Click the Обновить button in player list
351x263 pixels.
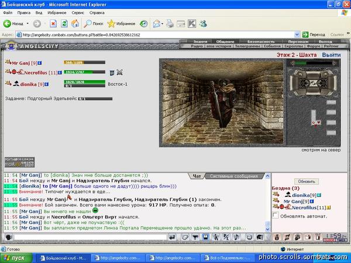[307, 181]
